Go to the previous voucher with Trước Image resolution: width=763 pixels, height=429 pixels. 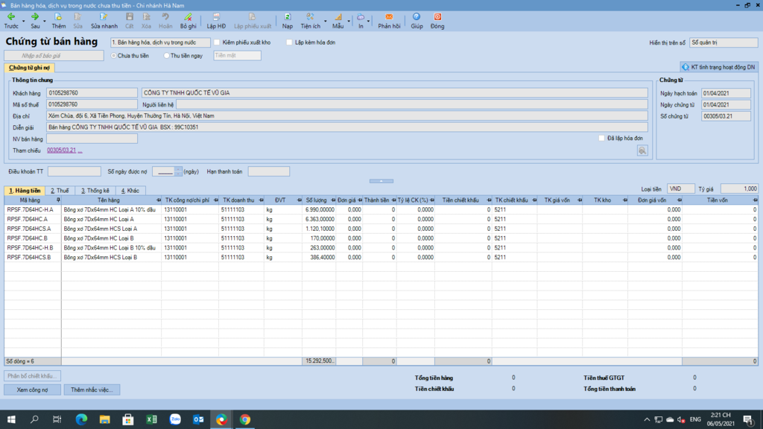pyautogui.click(x=11, y=21)
